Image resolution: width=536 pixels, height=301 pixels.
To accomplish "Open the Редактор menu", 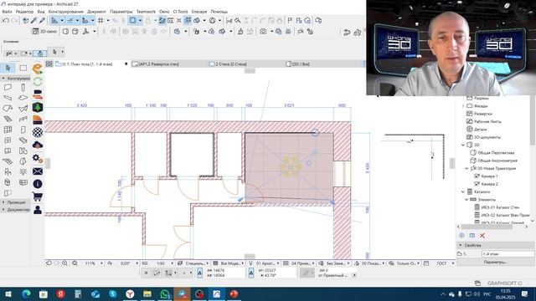I will 24,12.
